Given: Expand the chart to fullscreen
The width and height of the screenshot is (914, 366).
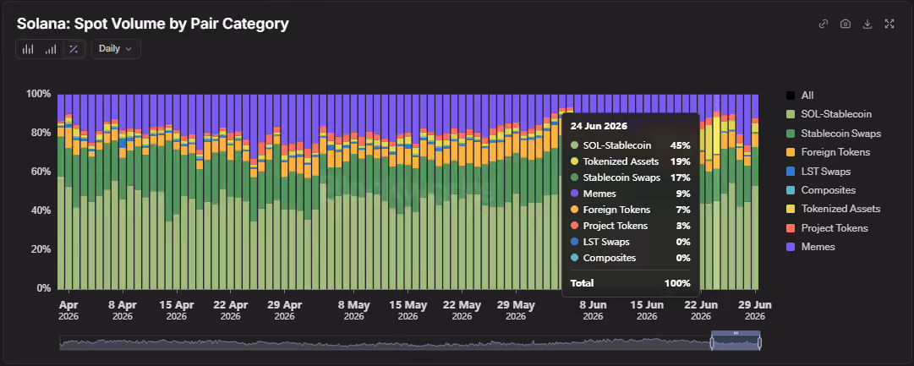Looking at the screenshot, I should click(889, 24).
